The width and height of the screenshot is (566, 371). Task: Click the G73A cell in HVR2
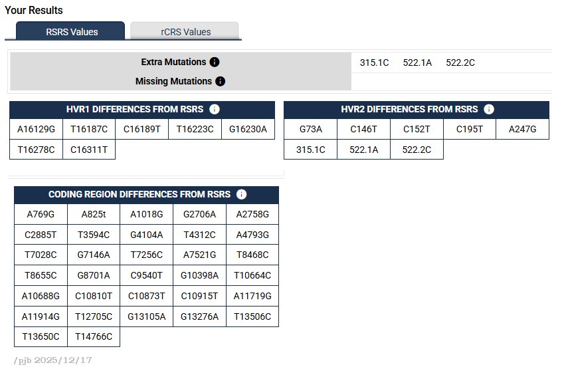pyautogui.click(x=310, y=130)
